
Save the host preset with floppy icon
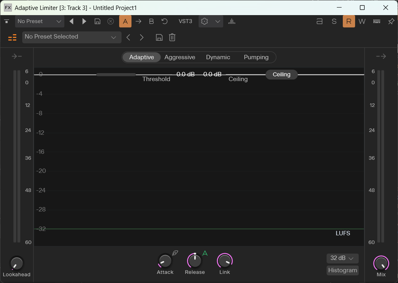[97, 21]
